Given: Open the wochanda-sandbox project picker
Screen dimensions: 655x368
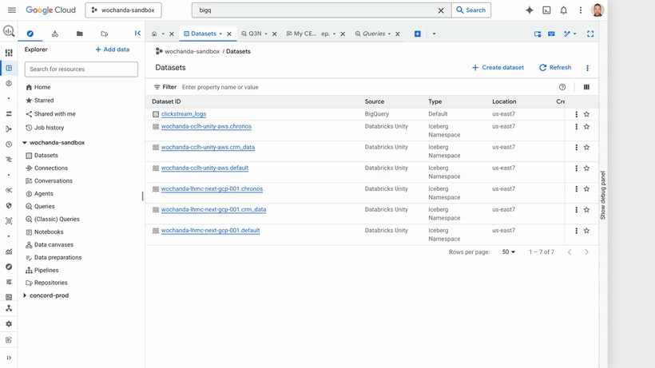Looking at the screenshot, I should tap(123, 10).
